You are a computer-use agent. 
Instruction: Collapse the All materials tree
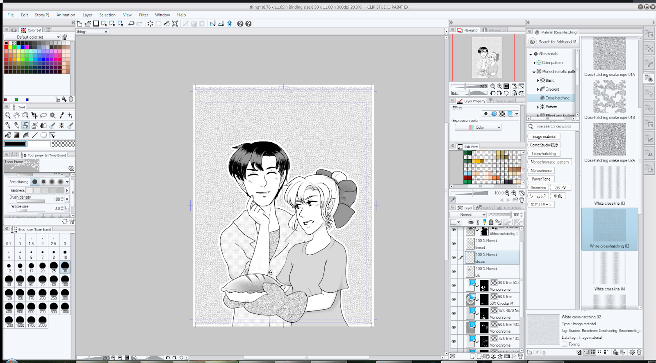(x=531, y=54)
